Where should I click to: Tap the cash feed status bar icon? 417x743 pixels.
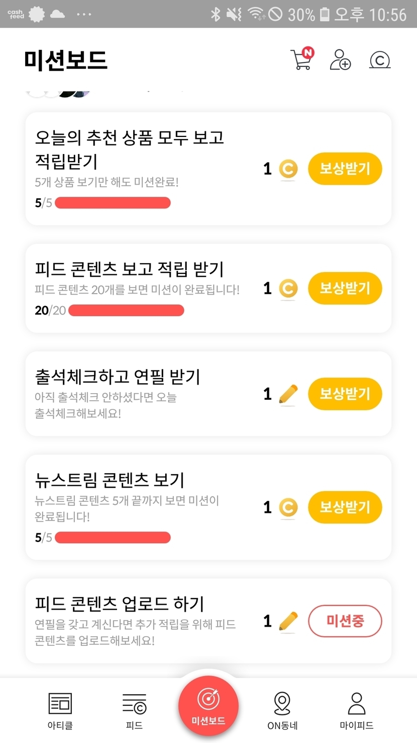pos(16,14)
